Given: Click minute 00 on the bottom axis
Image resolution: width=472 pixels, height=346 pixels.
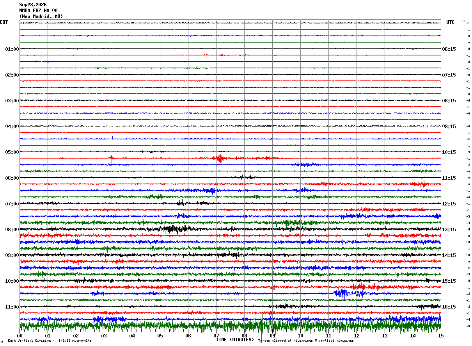Looking at the screenshot, I should tap(20, 335).
